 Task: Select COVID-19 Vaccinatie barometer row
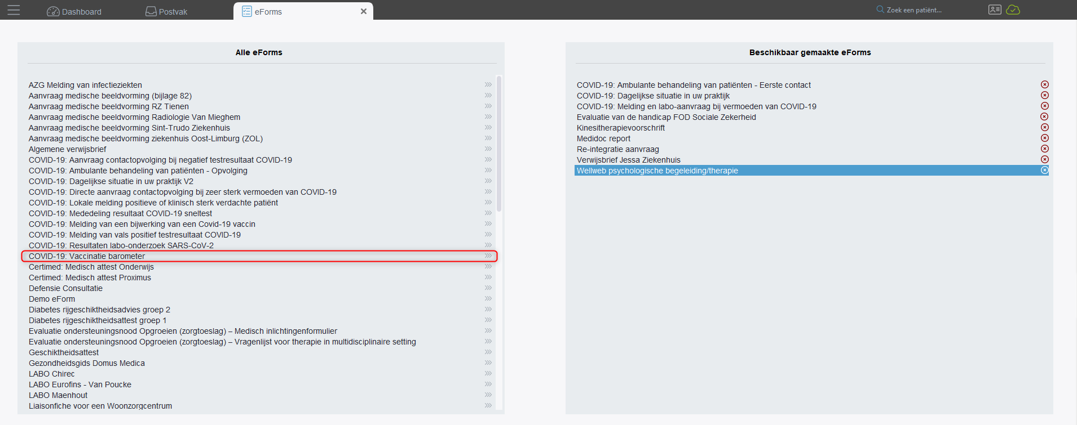point(259,256)
